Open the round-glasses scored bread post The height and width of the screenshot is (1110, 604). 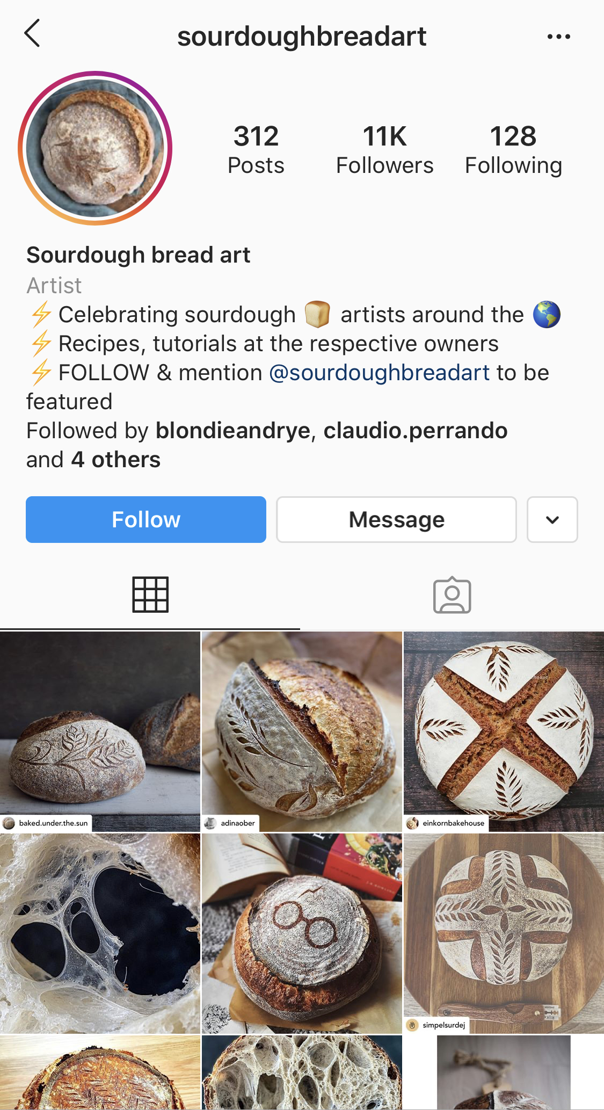pos(302,933)
